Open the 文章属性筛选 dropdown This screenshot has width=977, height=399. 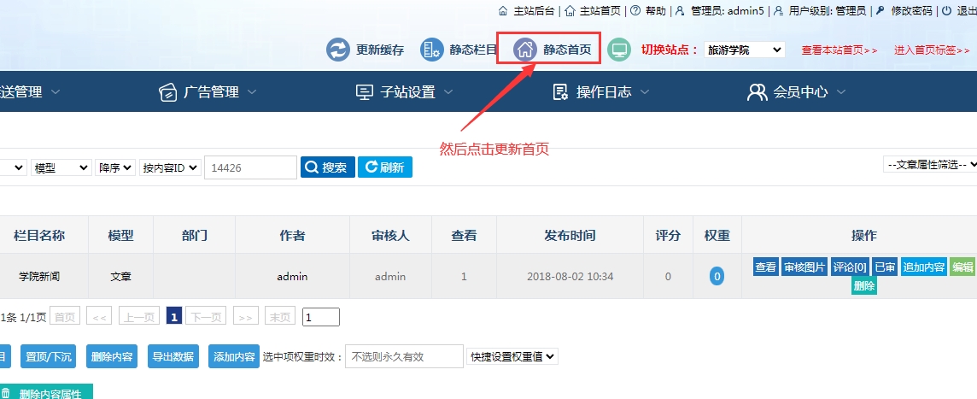(x=929, y=165)
